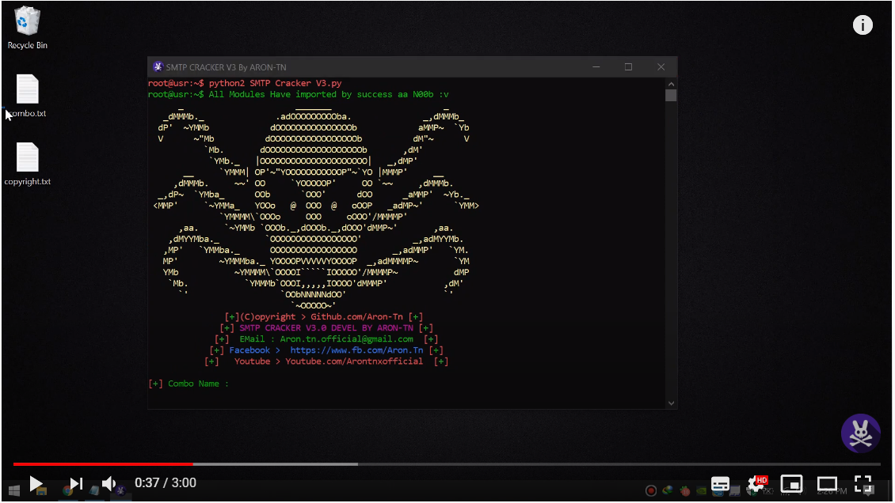Image resolution: width=895 pixels, height=503 pixels.
Task: Click the All Modules Have imported line
Action: click(329, 95)
